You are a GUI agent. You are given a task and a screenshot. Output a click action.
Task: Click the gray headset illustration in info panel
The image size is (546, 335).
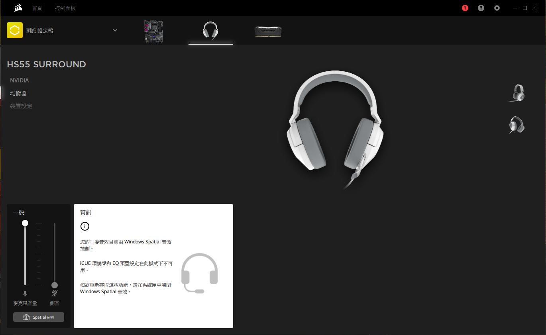click(x=200, y=273)
